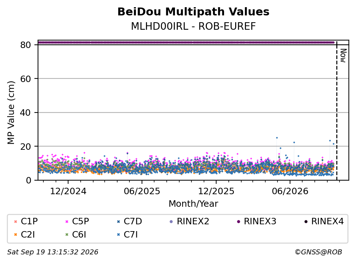Select the 06/2025 x-axis label
This screenshot has height=263, width=356.
click(142, 191)
